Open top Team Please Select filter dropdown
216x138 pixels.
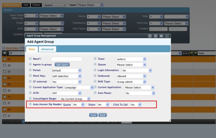tap(90, 5)
